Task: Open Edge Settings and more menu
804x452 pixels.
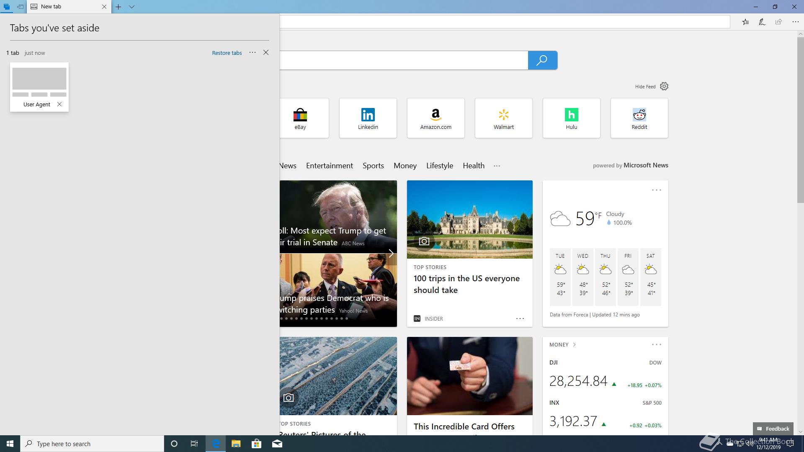Action: pos(795,22)
